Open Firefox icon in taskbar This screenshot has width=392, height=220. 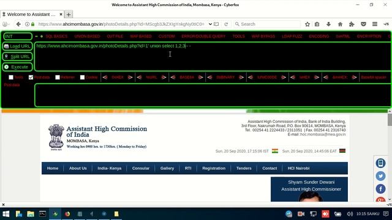point(67,214)
